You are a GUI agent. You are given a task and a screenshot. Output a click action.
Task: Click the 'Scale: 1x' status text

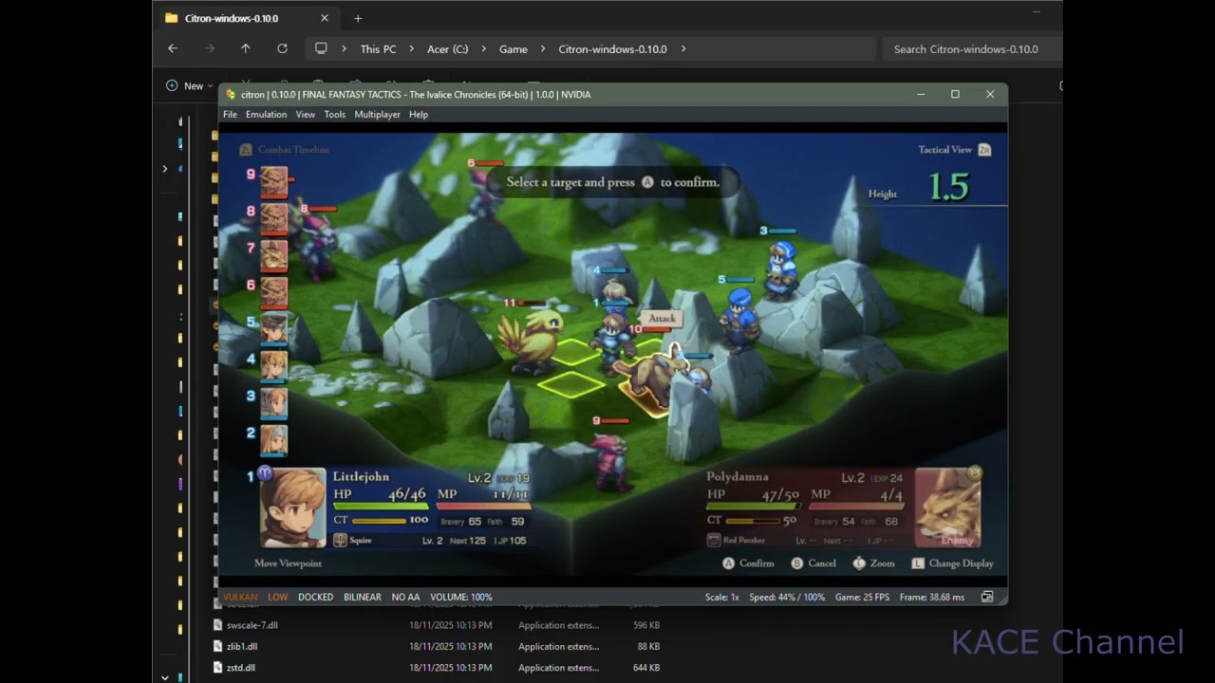click(721, 598)
